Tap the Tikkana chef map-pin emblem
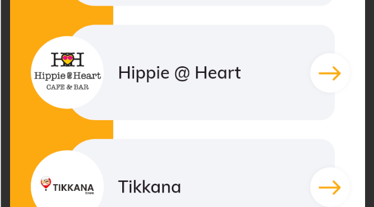This screenshot has height=207, width=374. pos(46,184)
